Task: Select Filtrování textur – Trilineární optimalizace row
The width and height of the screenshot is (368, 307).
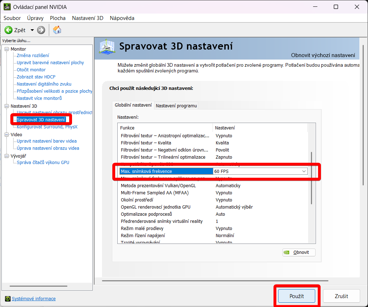Action: (213, 157)
